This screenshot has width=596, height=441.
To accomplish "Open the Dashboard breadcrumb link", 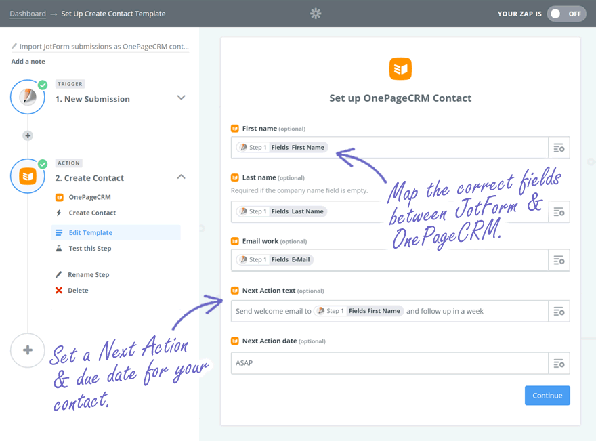I will pos(28,14).
